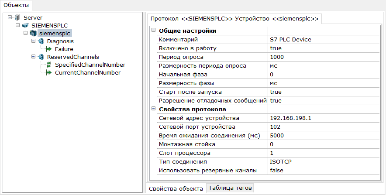Screen dimensions: 386x195
Task: Click the Комментарий property label
Action: [x=178, y=40]
